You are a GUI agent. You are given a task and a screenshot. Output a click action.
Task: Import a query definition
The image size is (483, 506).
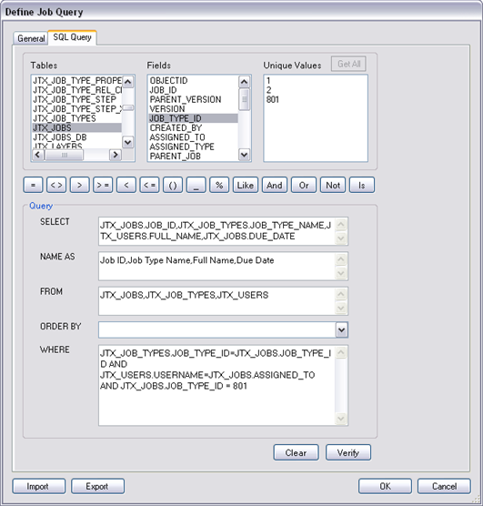coord(39,486)
